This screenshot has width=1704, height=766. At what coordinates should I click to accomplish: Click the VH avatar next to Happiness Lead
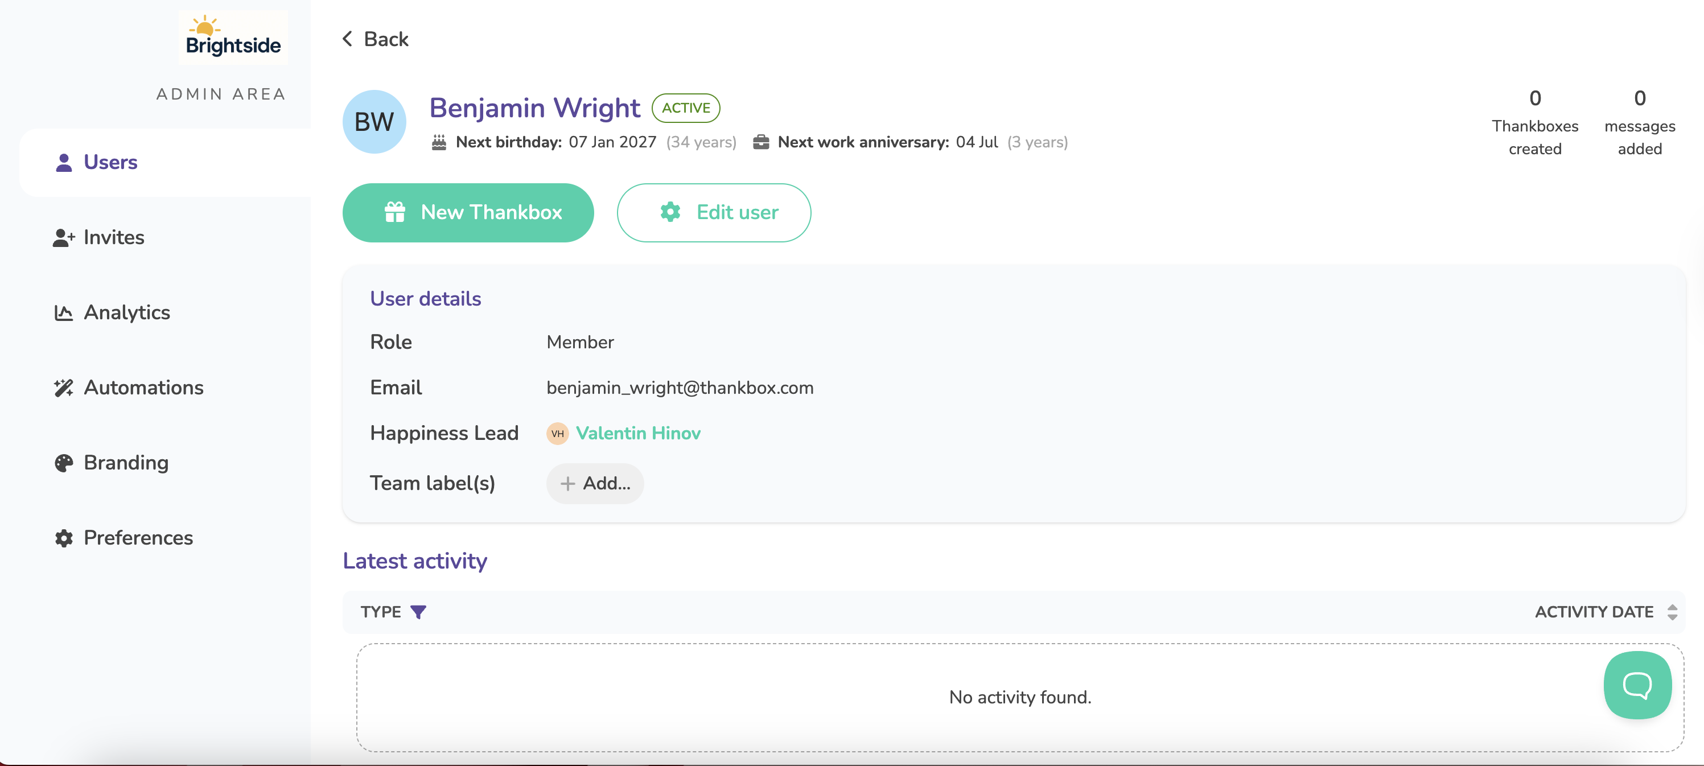click(x=557, y=433)
